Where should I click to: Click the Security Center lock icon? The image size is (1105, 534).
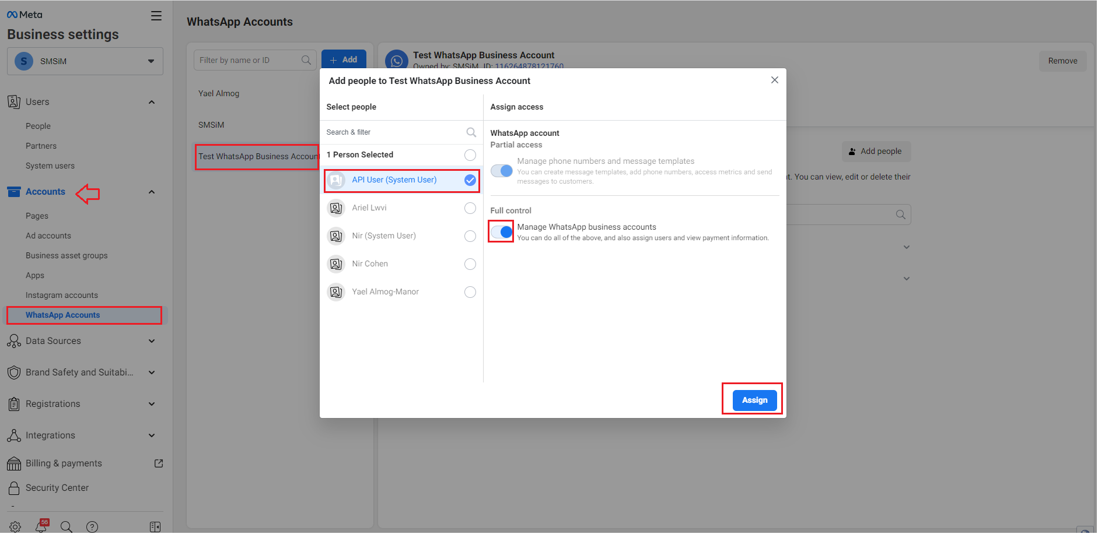tap(14, 488)
